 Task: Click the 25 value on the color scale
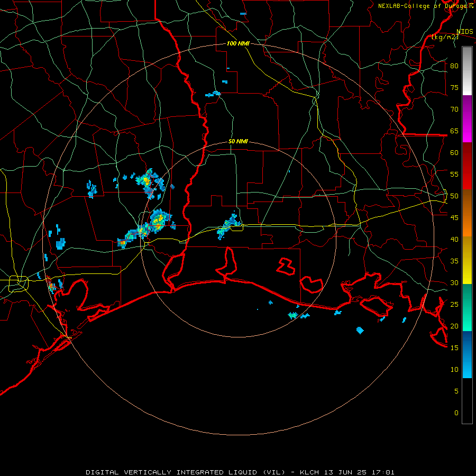[x=454, y=305]
